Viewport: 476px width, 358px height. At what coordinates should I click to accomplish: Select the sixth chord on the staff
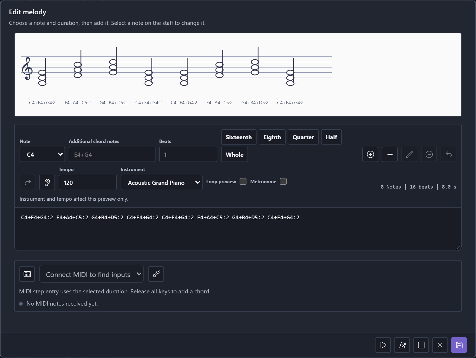tap(219, 70)
